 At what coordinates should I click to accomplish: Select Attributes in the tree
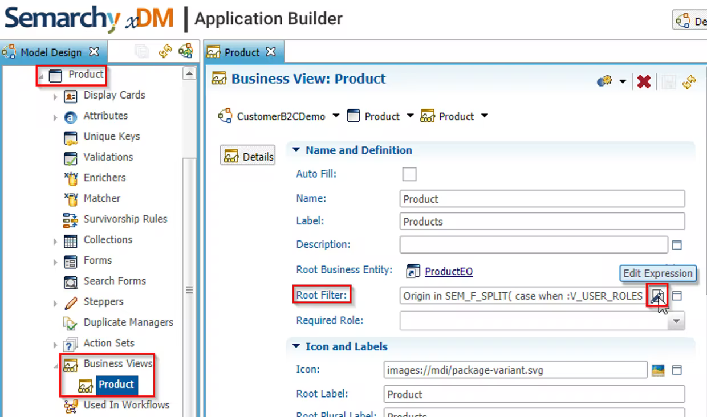pos(105,116)
